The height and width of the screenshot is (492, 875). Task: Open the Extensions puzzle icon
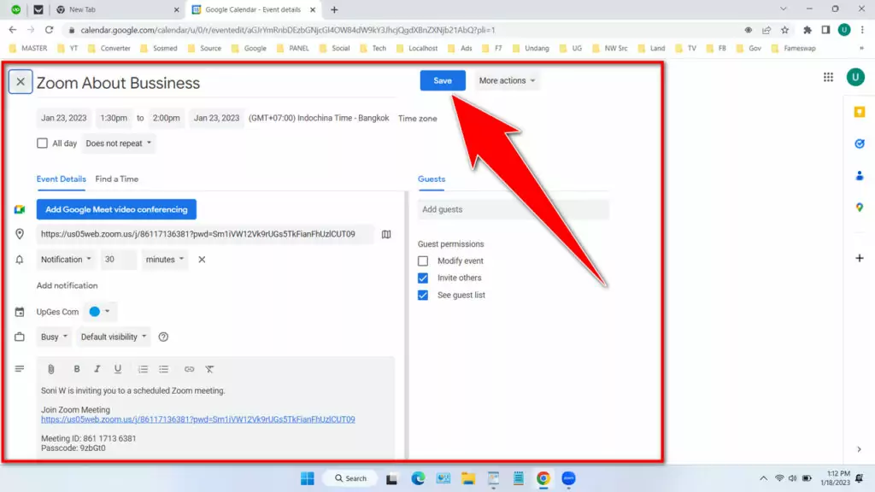(807, 30)
